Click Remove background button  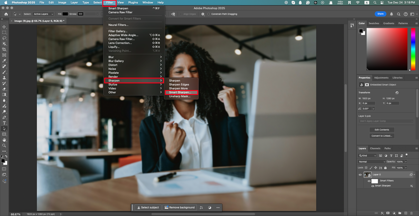coord(179,208)
